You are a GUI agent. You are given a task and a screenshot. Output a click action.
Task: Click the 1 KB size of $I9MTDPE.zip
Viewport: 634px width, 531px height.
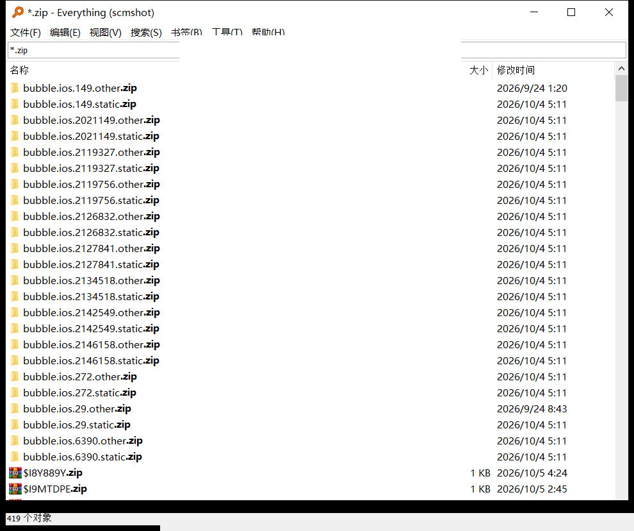[x=480, y=489]
